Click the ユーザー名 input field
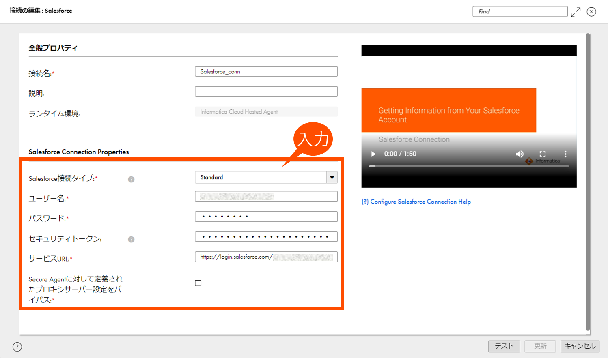This screenshot has height=358, width=608. tap(266, 196)
